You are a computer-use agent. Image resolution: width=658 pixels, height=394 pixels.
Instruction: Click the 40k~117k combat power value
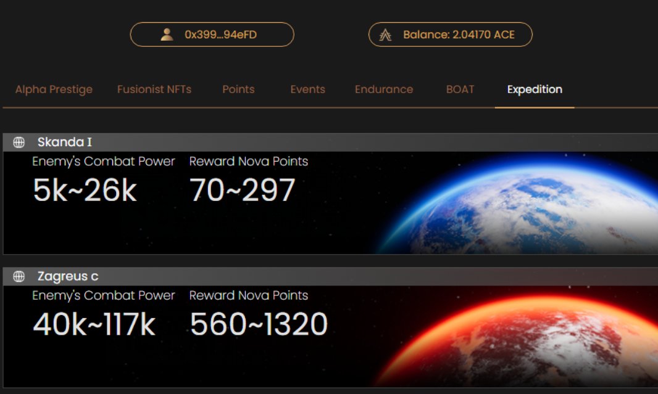(x=94, y=324)
